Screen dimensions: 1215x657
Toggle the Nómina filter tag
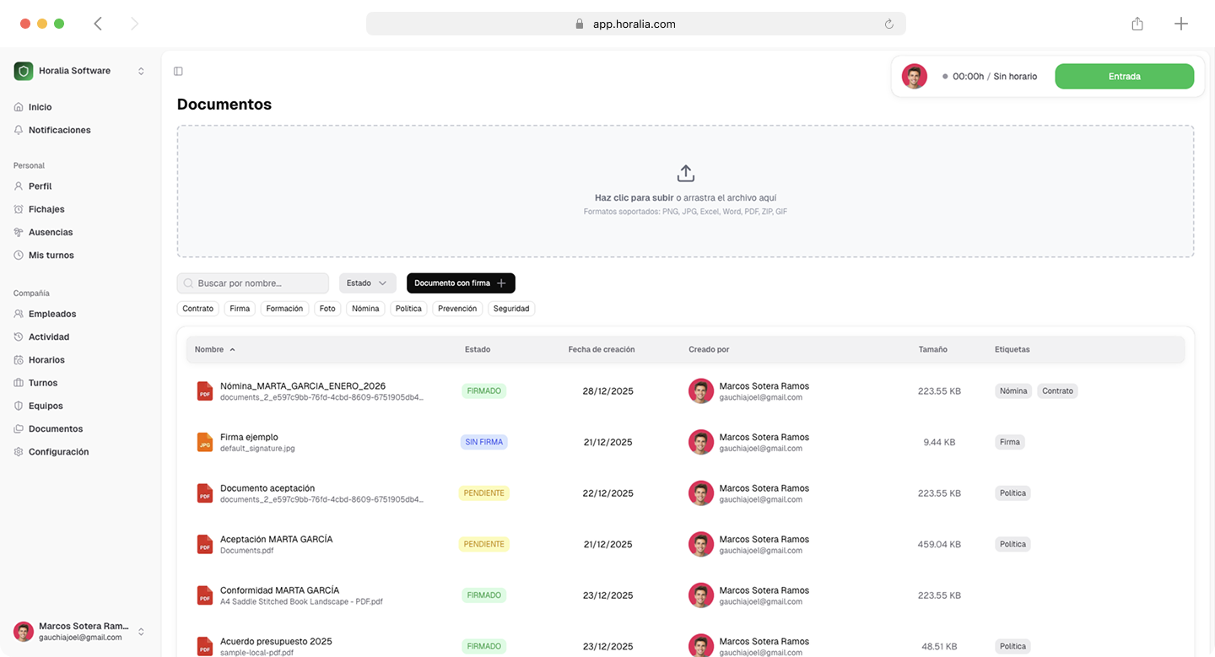(365, 309)
